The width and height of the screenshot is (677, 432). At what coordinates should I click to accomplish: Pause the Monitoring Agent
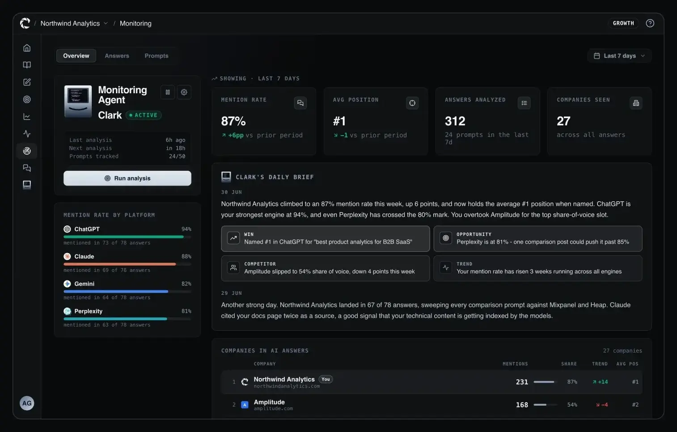point(168,92)
